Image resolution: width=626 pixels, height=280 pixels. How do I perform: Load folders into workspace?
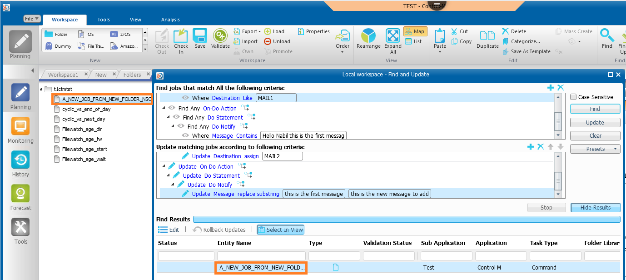click(x=274, y=31)
